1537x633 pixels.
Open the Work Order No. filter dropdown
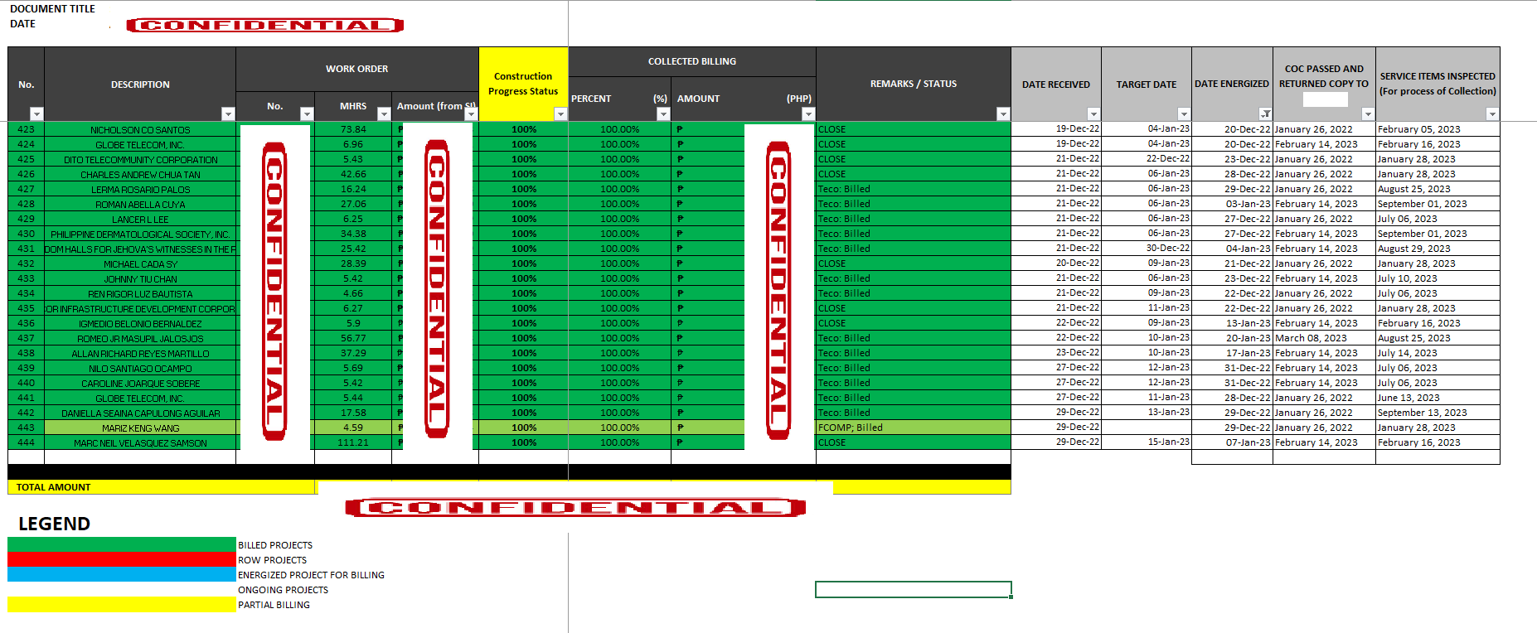click(x=307, y=114)
